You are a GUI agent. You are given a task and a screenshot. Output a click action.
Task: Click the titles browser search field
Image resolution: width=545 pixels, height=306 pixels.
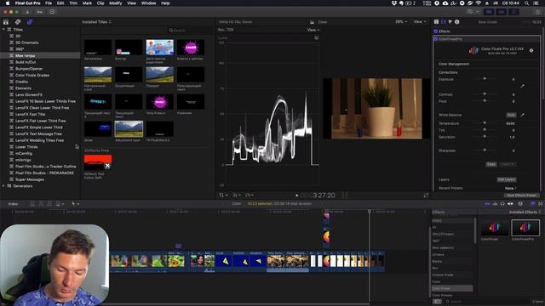[x=189, y=31]
